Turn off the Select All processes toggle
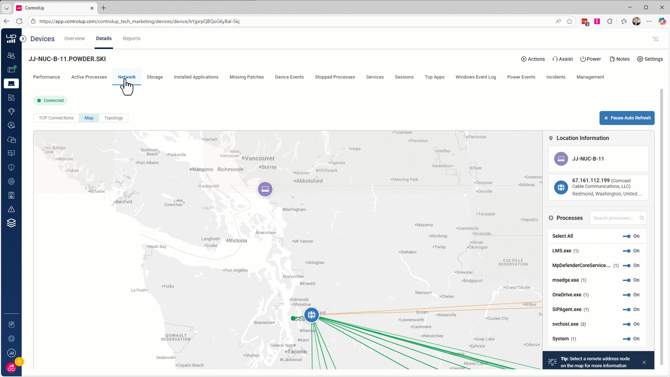 [x=627, y=236]
